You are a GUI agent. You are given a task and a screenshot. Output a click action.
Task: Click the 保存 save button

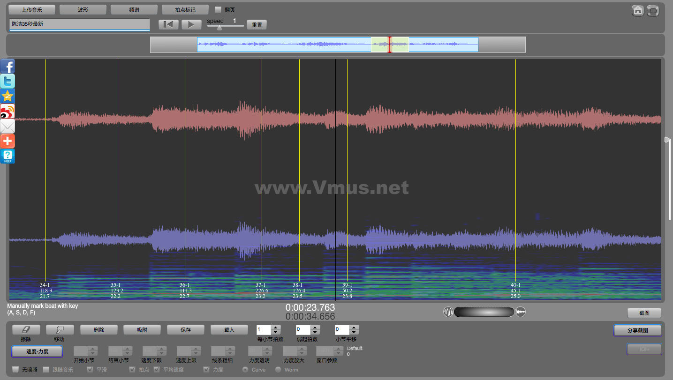(186, 330)
